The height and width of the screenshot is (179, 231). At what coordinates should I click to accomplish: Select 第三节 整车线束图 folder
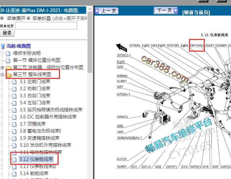coord(32,74)
